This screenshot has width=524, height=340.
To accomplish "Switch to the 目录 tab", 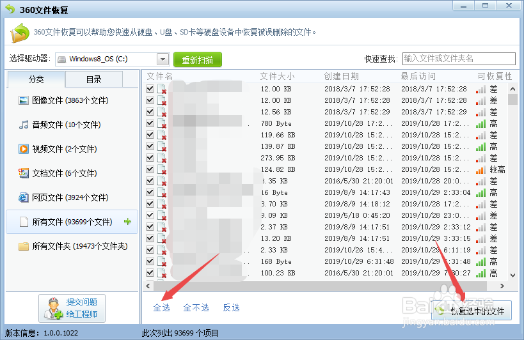I will click(93, 79).
